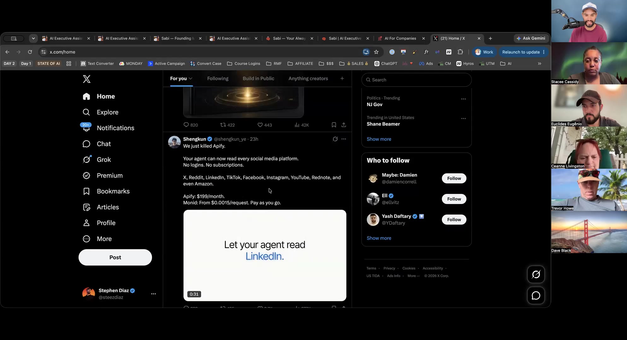The height and width of the screenshot is (340, 627).
Task: Switch to the Sabi — Founding browser tab
Action: pyautogui.click(x=177, y=38)
